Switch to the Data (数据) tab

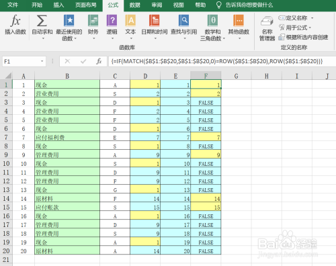(x=134, y=5)
